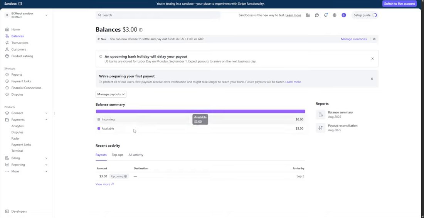Open Manage currencies link

click(354, 39)
